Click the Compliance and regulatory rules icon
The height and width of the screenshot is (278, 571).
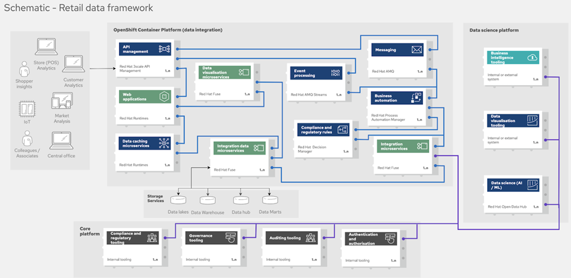[343, 129]
